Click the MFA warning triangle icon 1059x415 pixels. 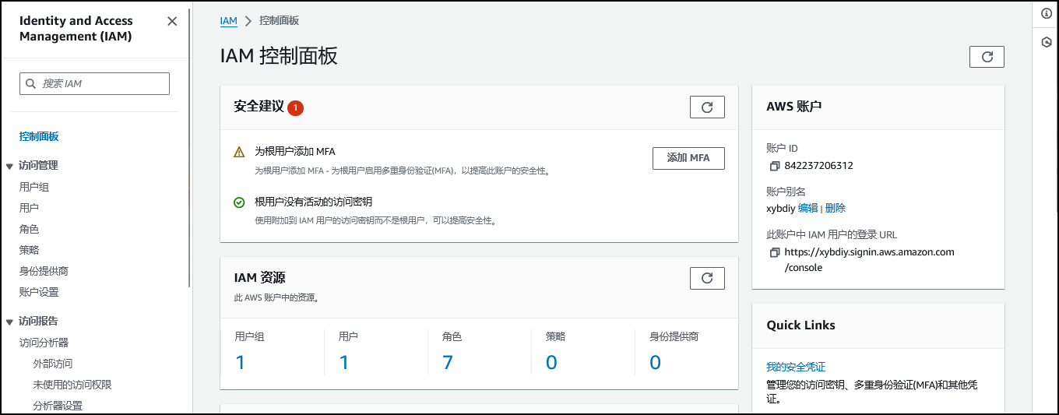click(239, 152)
